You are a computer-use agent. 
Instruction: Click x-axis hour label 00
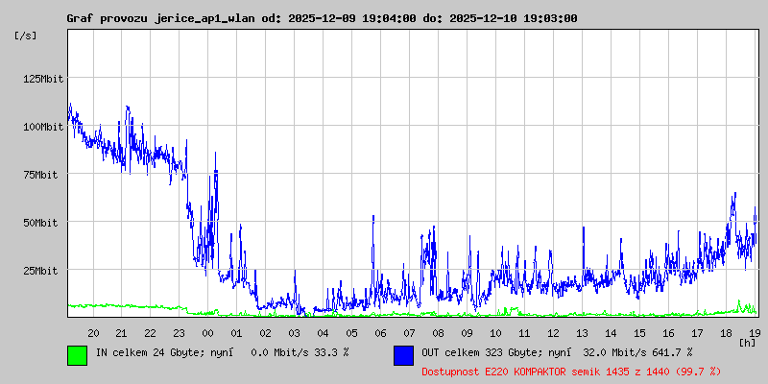(x=207, y=333)
